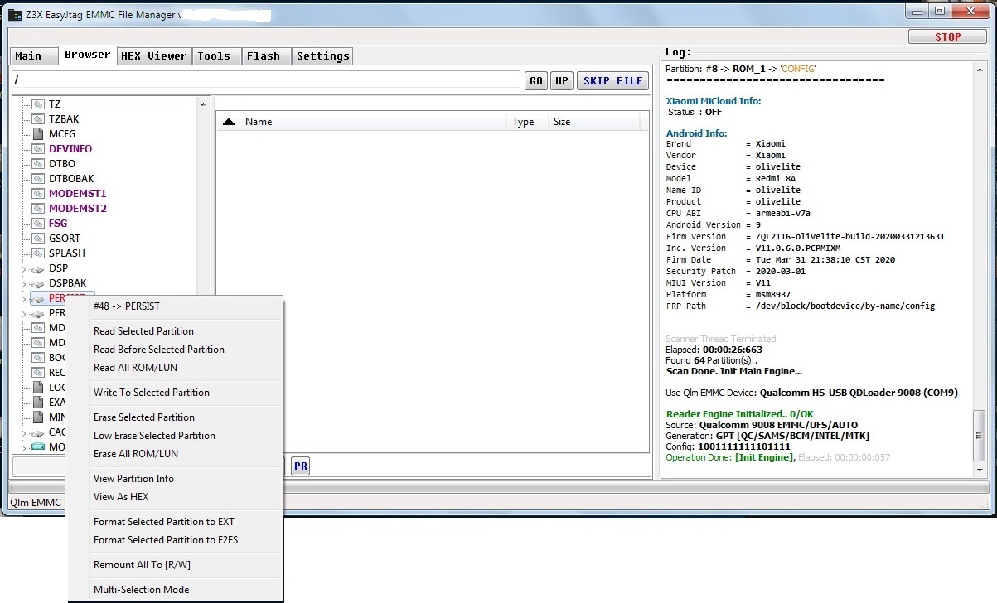Click the DSPBAK drive icon
This screenshot has height=603, width=997.
coord(37,284)
